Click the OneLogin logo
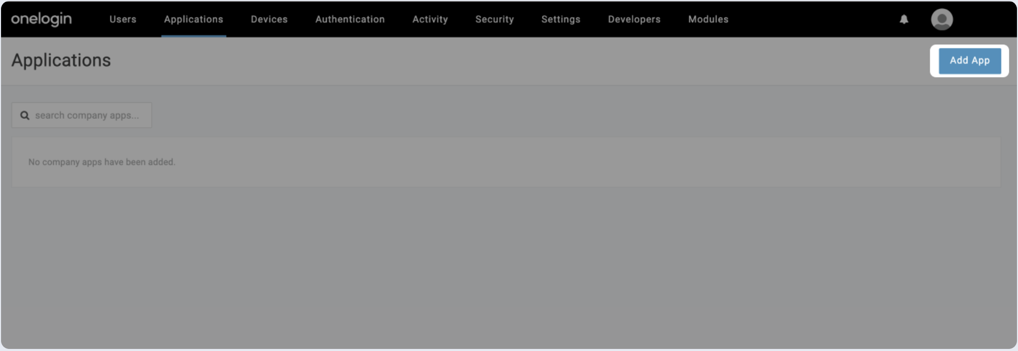Screen dimensions: 1018x351 click(41, 19)
